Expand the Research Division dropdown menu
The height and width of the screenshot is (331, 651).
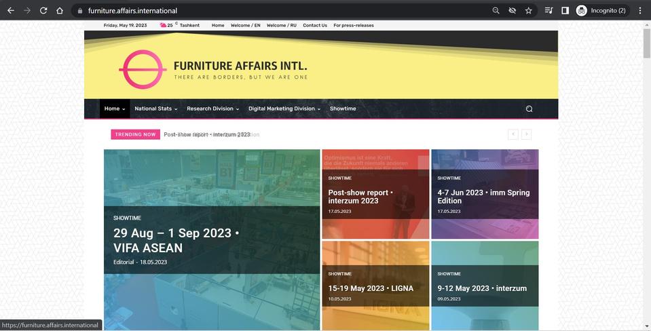[212, 109]
